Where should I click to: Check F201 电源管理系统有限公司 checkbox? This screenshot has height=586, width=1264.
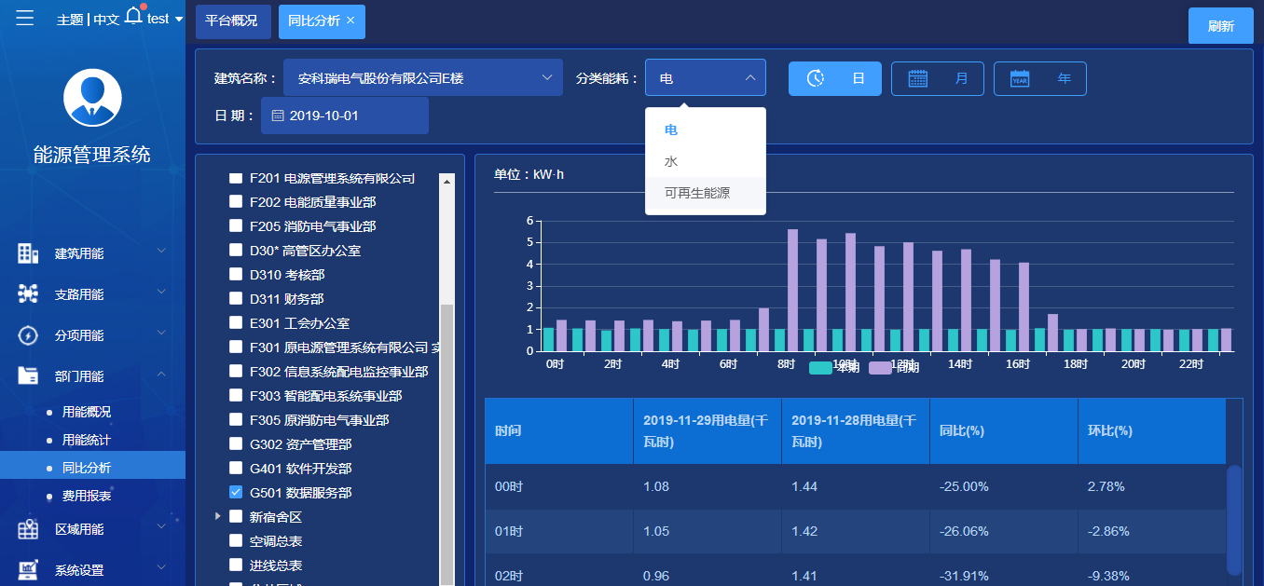[236, 178]
